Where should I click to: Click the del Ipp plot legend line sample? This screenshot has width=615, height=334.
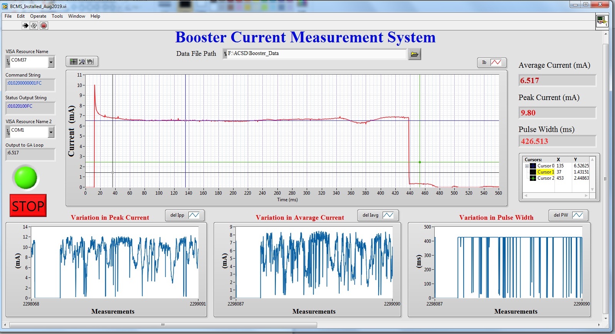point(194,215)
